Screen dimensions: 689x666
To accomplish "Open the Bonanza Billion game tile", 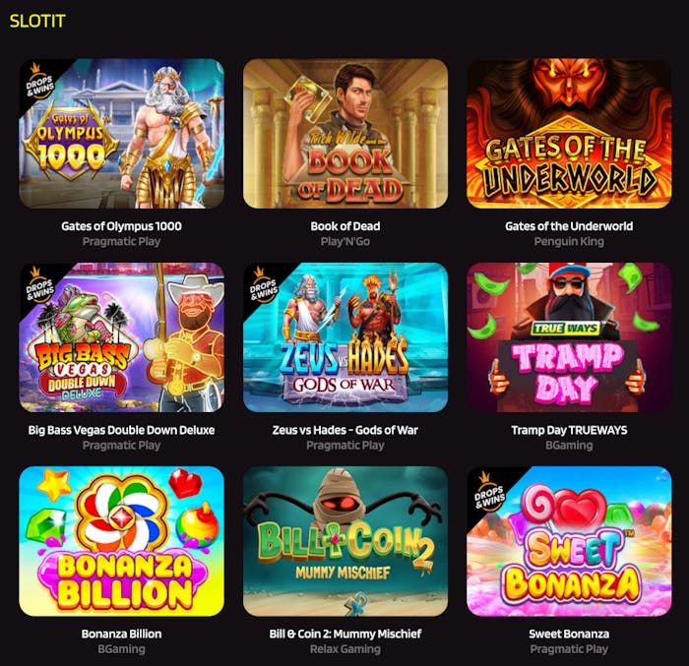I will (x=122, y=541).
